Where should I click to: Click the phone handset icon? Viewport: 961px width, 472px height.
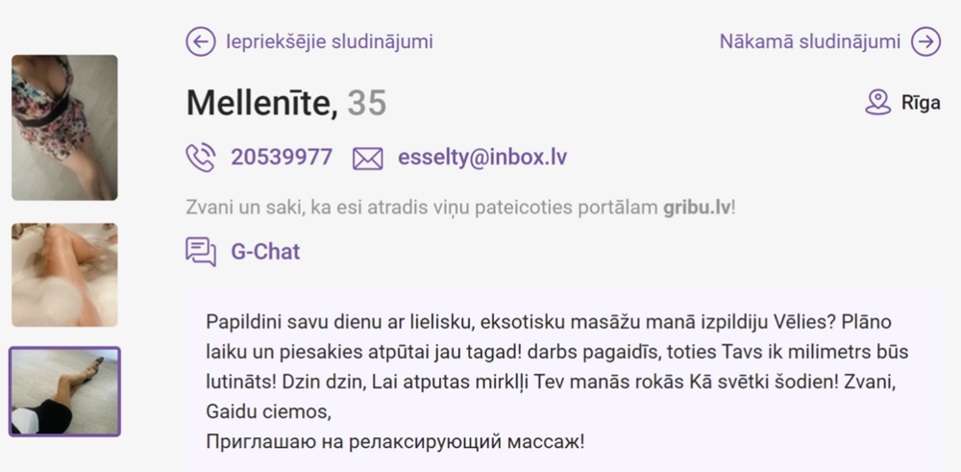(200, 157)
